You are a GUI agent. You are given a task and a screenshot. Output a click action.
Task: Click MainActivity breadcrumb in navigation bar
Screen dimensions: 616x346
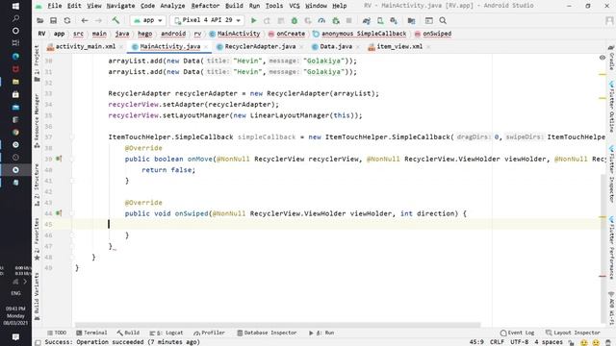pos(235,34)
